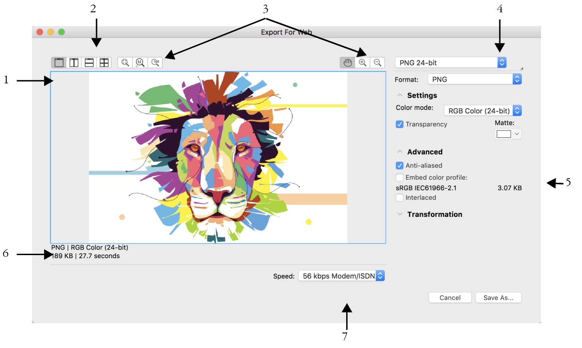Select the four-pane preview layout icon

104,62
